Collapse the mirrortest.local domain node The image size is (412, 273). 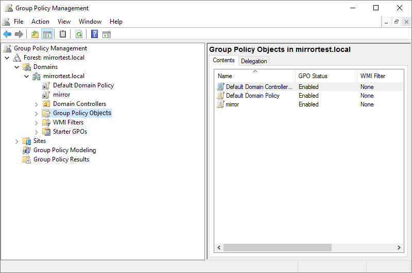[27, 76]
